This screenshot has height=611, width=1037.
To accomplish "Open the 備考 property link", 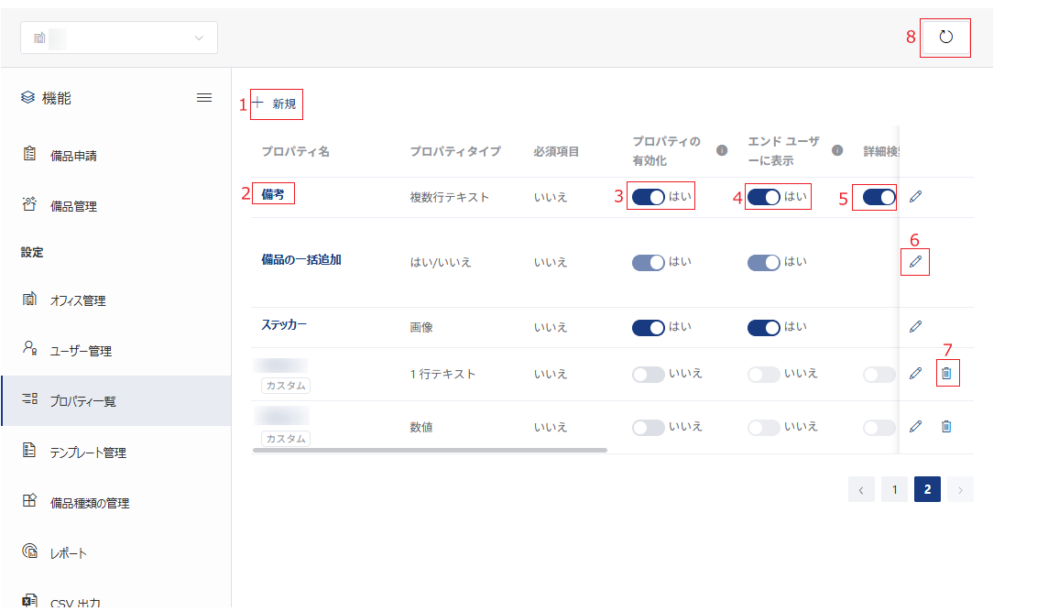I will coord(272,194).
